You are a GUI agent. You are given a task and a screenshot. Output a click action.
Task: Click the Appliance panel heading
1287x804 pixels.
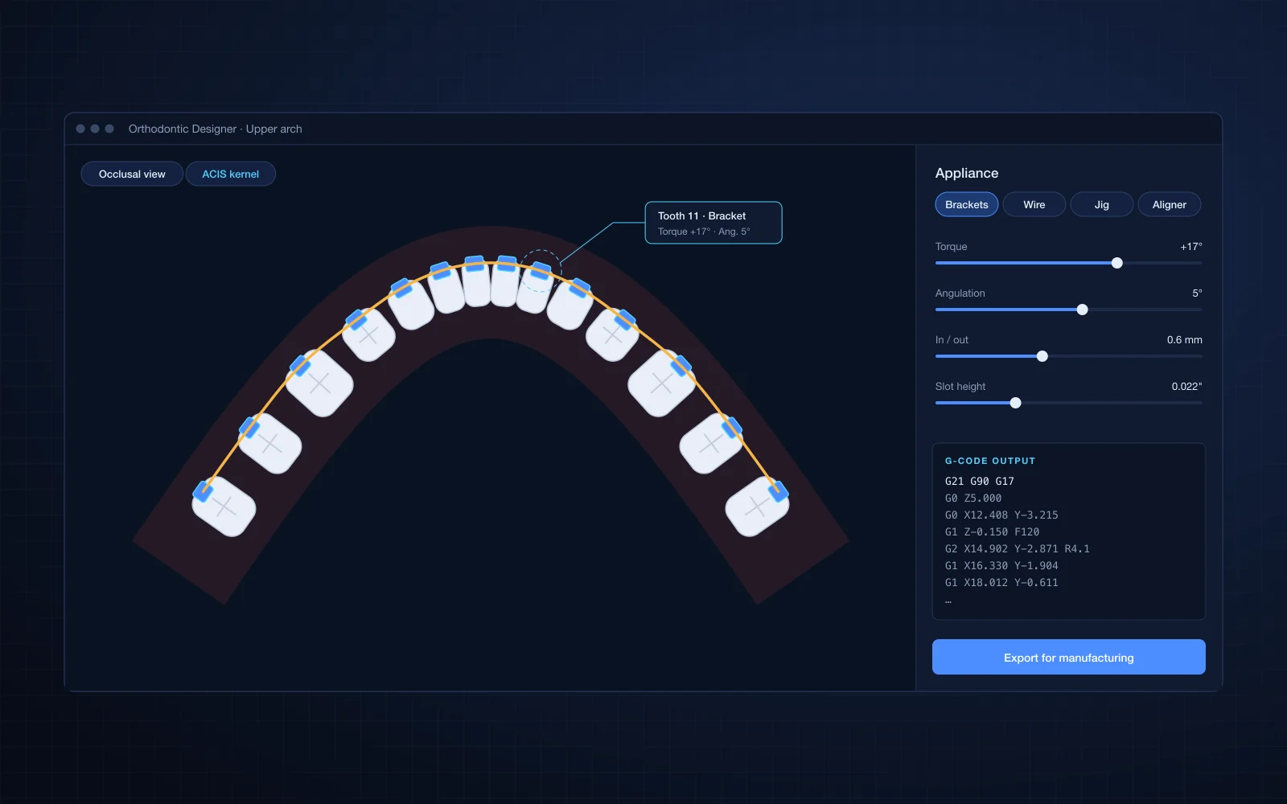pos(967,173)
